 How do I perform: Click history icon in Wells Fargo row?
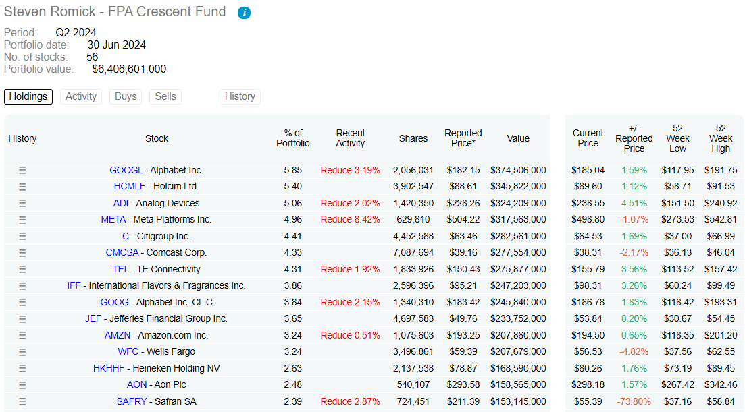coord(22,352)
